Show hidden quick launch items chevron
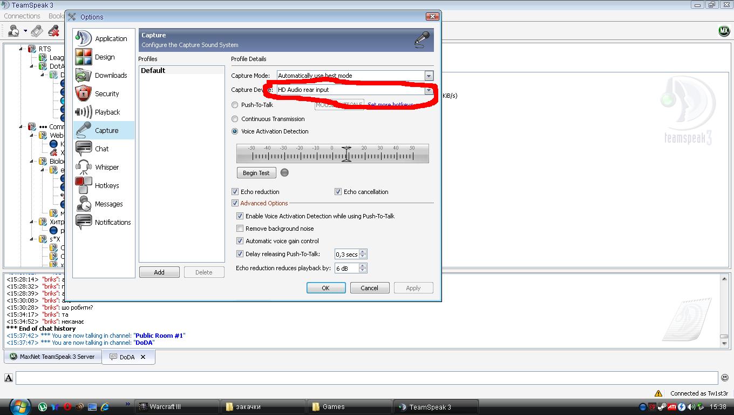The height and width of the screenshot is (415, 734). pyautogui.click(x=128, y=404)
